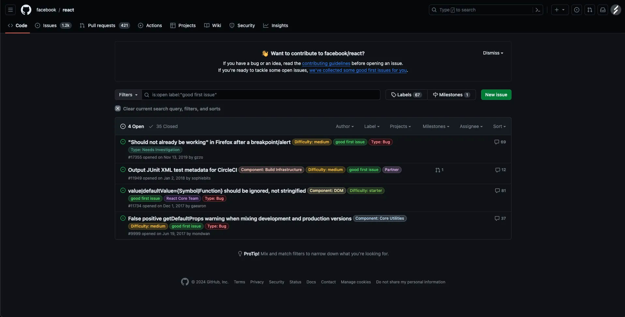
Task: Switch to the Issues tab
Action: [53, 25]
